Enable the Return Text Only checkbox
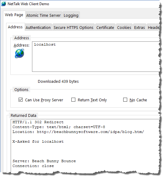The height and width of the screenshot is (178, 165). point(73,100)
